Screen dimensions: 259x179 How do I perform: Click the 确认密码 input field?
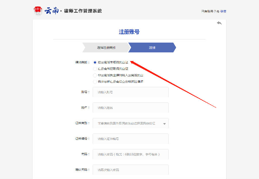coord(130,170)
